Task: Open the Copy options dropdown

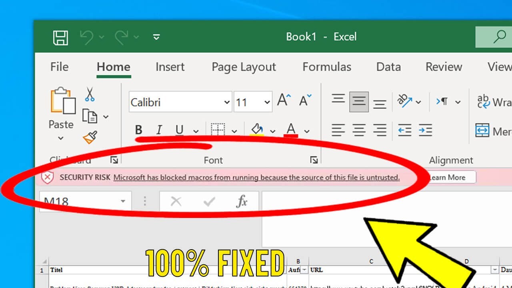Action: (106, 117)
